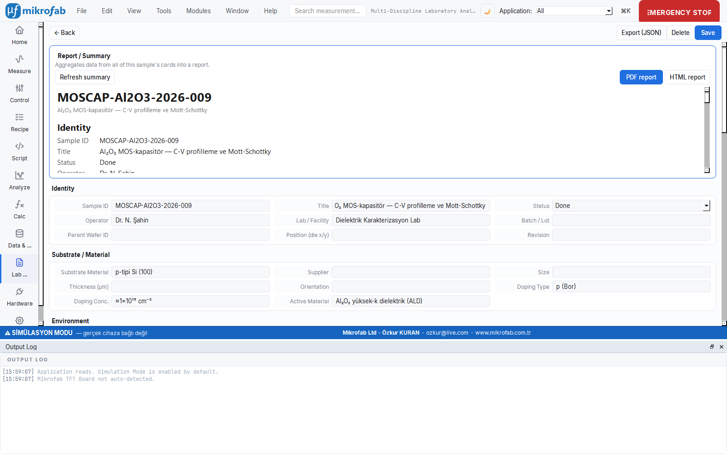Generate the PDF report
The image size is (727, 454).
coord(641,77)
